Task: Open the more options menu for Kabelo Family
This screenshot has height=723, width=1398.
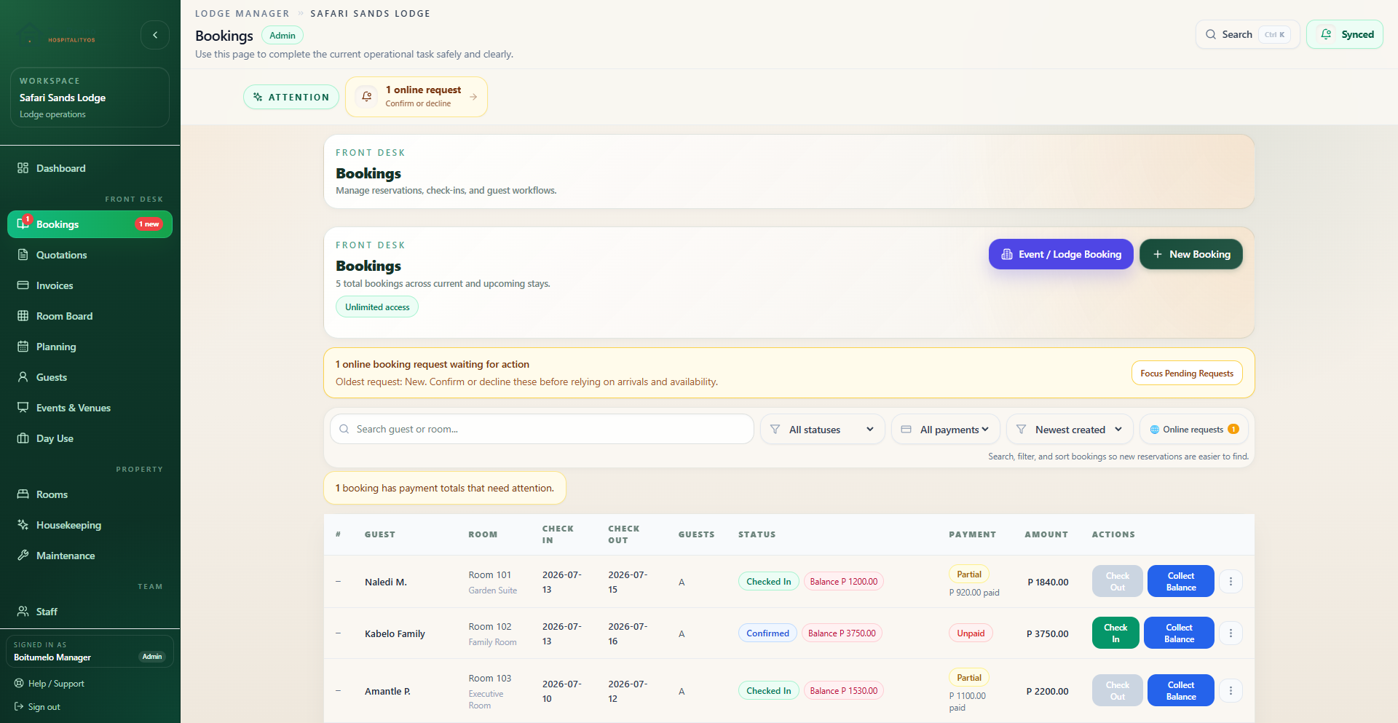Action: pos(1231,633)
